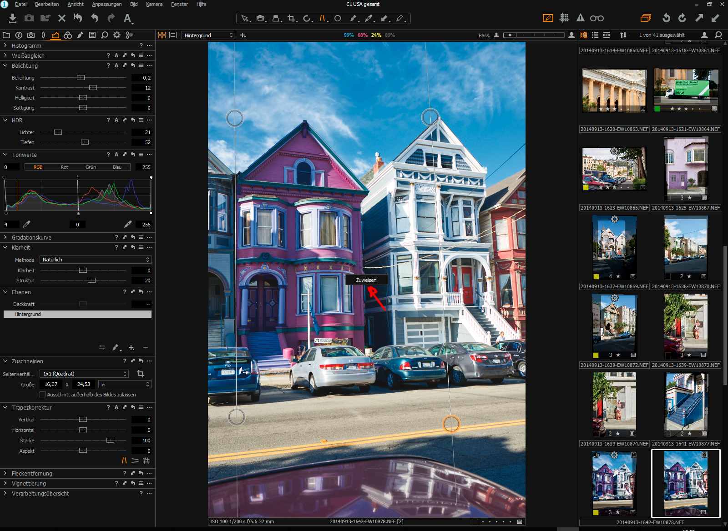
Task: Click the browser search magnifier icon
Action: [x=718, y=35]
